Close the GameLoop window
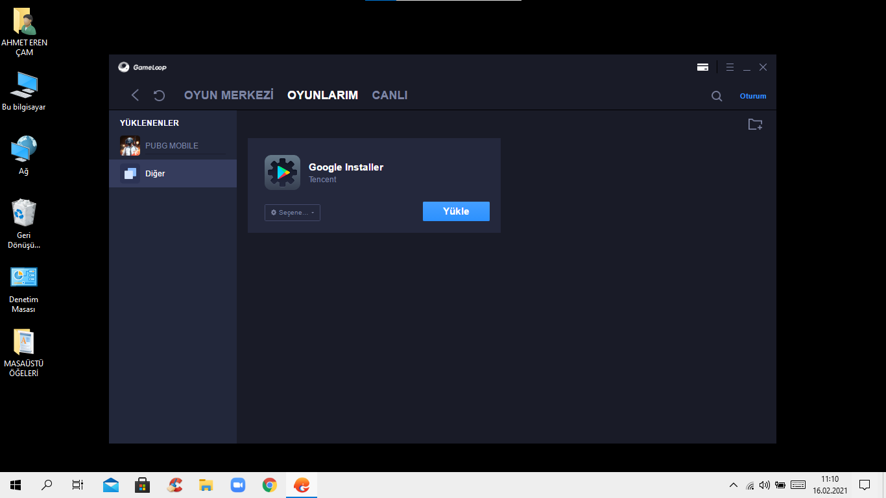 pyautogui.click(x=763, y=67)
